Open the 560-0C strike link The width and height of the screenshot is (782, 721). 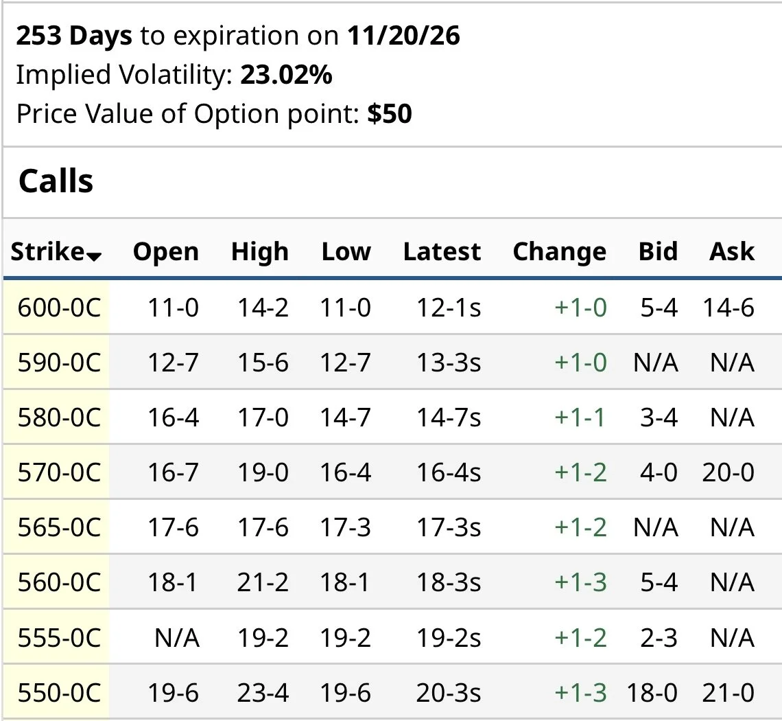(59, 582)
